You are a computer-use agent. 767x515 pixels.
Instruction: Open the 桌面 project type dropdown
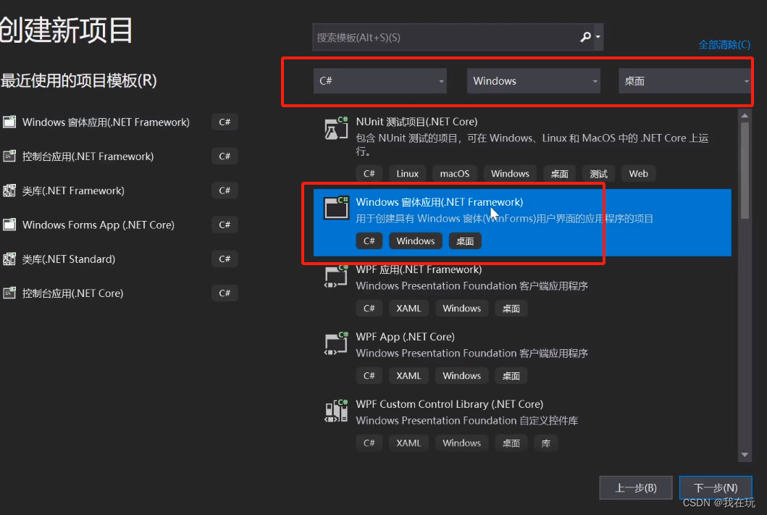685,80
